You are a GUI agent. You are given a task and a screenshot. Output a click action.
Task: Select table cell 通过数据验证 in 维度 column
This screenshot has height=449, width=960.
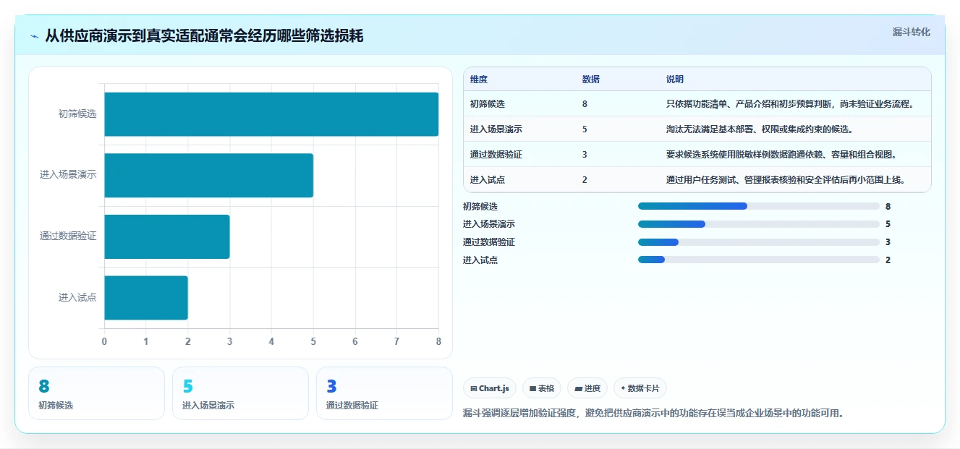[x=496, y=155]
